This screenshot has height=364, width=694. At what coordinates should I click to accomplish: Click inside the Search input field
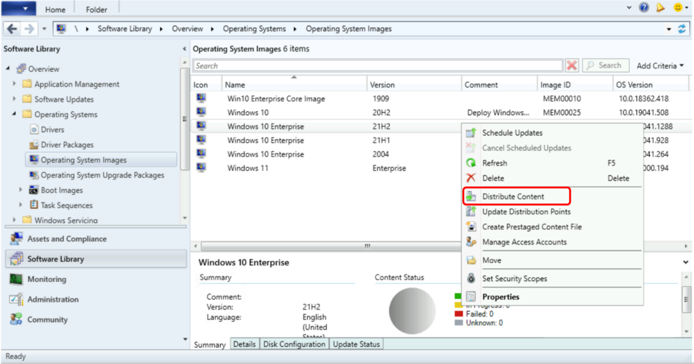click(378, 66)
